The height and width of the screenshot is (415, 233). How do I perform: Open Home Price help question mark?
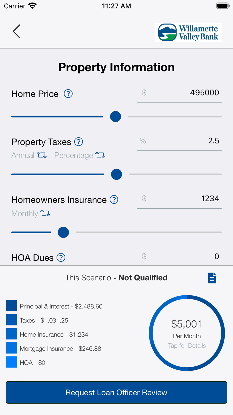point(68,94)
